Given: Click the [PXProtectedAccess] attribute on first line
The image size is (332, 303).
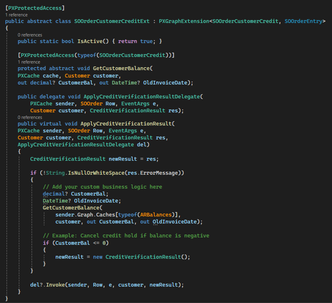Looking at the screenshot, I should [34, 8].
